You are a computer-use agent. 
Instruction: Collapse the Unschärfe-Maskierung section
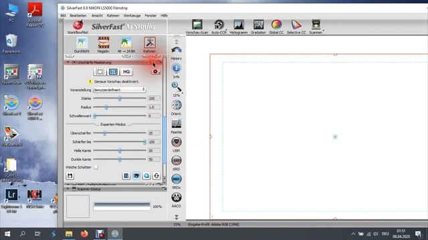(x=68, y=62)
